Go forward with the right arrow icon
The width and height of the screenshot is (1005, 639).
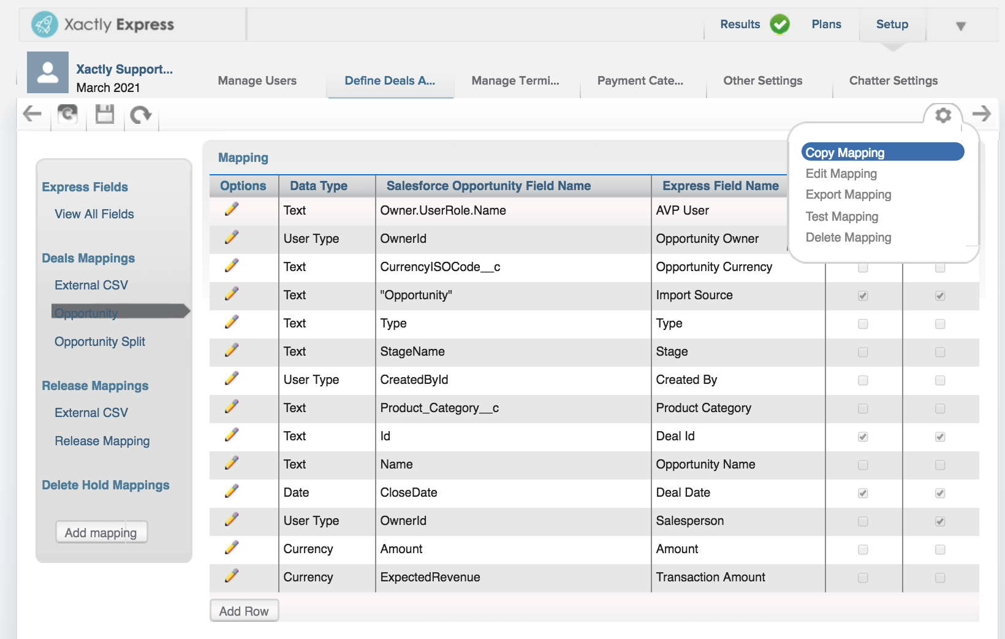point(982,113)
